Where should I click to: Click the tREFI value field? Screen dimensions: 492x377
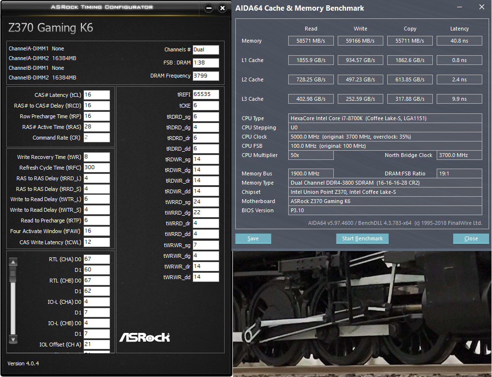(x=206, y=94)
